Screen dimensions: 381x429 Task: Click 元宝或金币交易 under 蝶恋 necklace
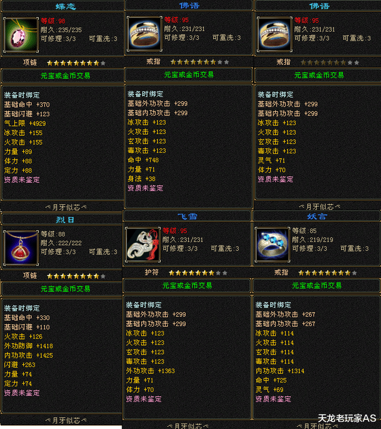[x=65, y=76]
